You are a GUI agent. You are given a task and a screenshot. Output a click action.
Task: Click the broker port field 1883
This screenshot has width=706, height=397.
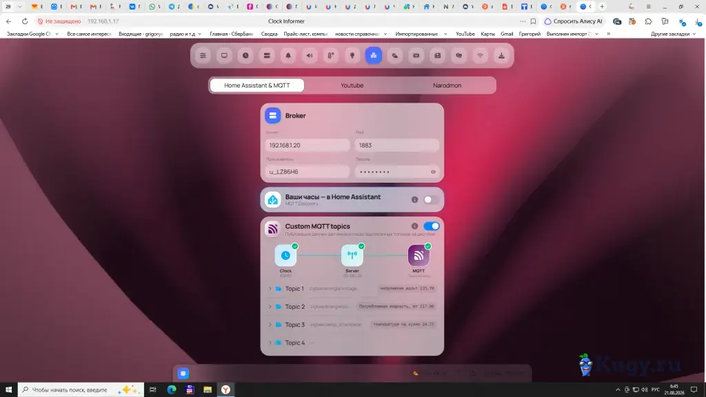[x=396, y=145]
